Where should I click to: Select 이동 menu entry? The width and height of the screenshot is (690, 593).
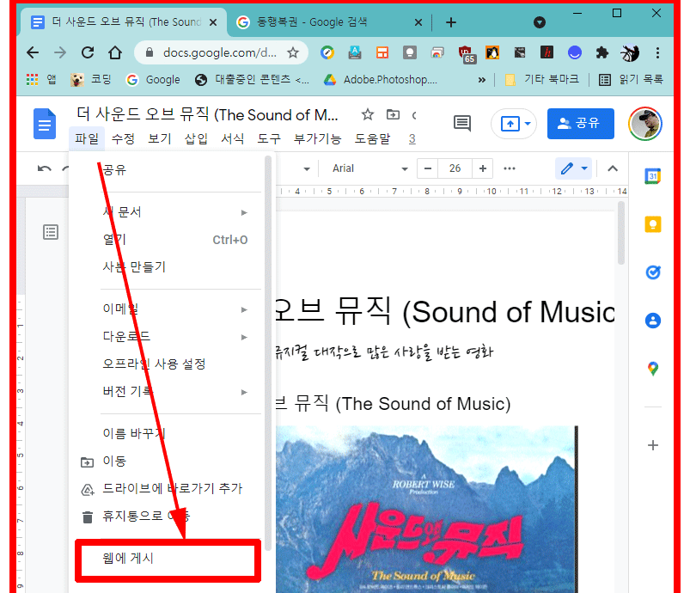click(168, 462)
